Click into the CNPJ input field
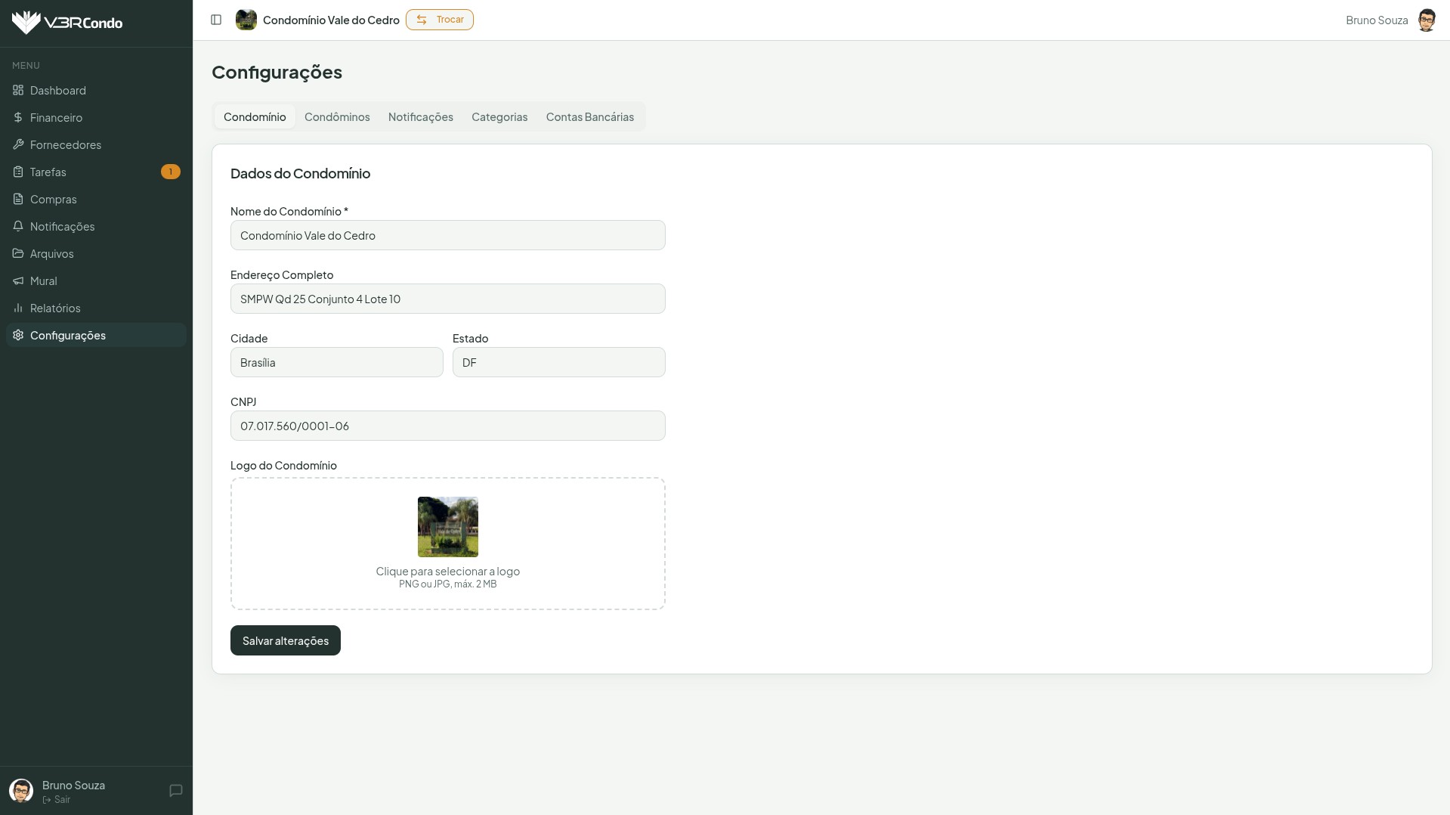1450x815 pixels. point(447,426)
